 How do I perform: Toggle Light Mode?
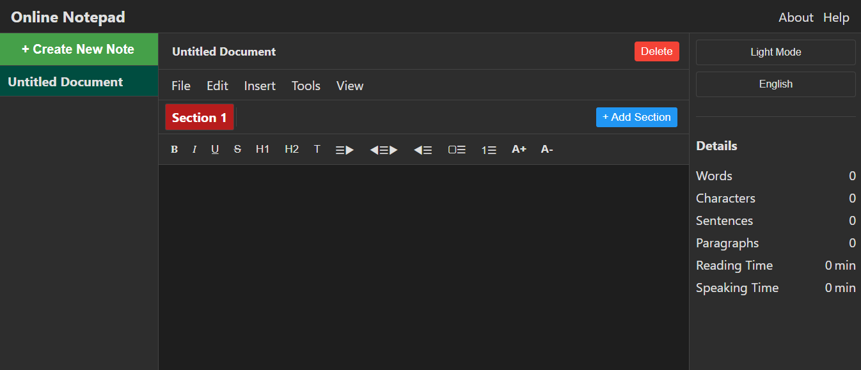coord(775,52)
